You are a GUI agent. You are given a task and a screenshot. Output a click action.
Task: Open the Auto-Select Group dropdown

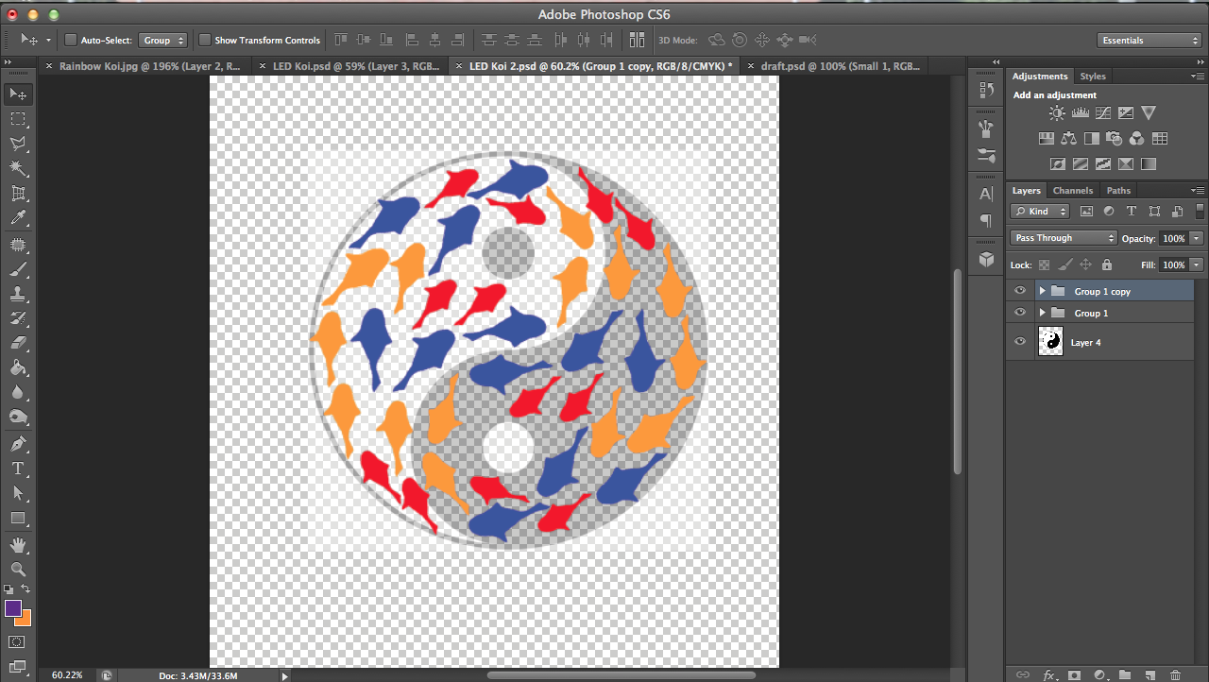(162, 40)
